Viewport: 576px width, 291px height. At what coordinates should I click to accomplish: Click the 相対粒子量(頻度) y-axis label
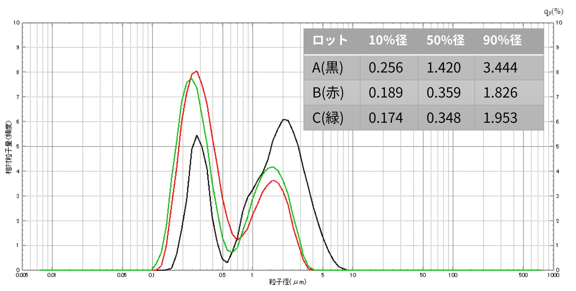click(9, 147)
